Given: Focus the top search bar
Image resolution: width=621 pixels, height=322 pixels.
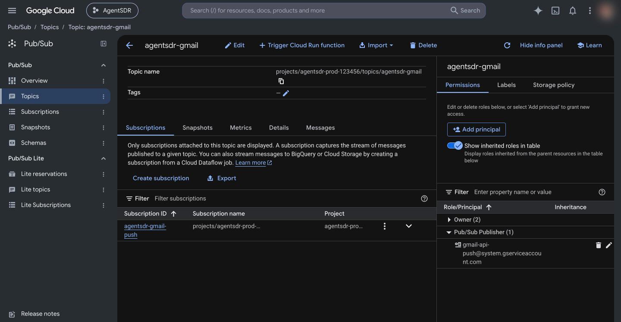Looking at the screenshot, I should tap(334, 10).
